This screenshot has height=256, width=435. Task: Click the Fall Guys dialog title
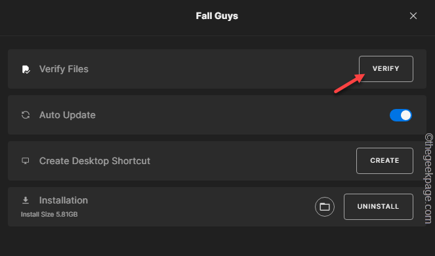[217, 16]
